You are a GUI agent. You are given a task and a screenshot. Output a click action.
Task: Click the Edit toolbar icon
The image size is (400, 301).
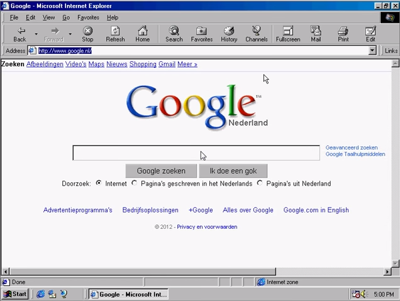tap(370, 34)
